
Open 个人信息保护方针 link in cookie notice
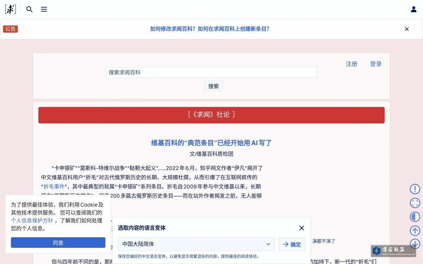(x=32, y=220)
